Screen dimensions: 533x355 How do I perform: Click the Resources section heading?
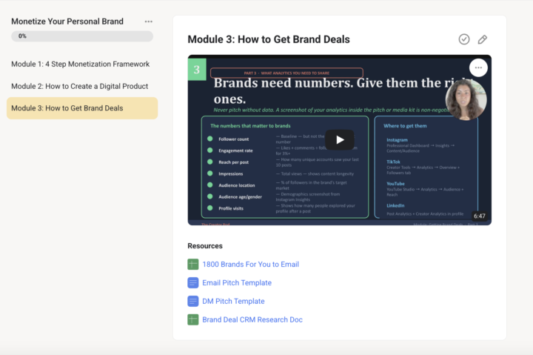205,246
